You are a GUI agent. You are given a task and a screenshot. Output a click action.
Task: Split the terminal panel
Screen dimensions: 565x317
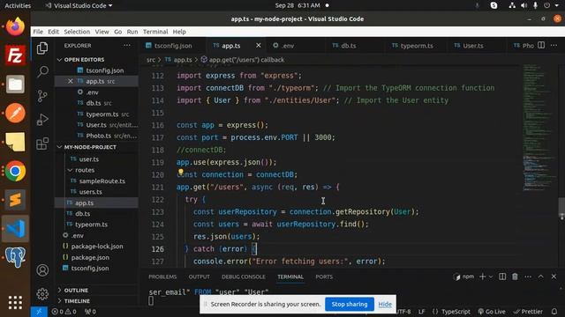(x=502, y=276)
